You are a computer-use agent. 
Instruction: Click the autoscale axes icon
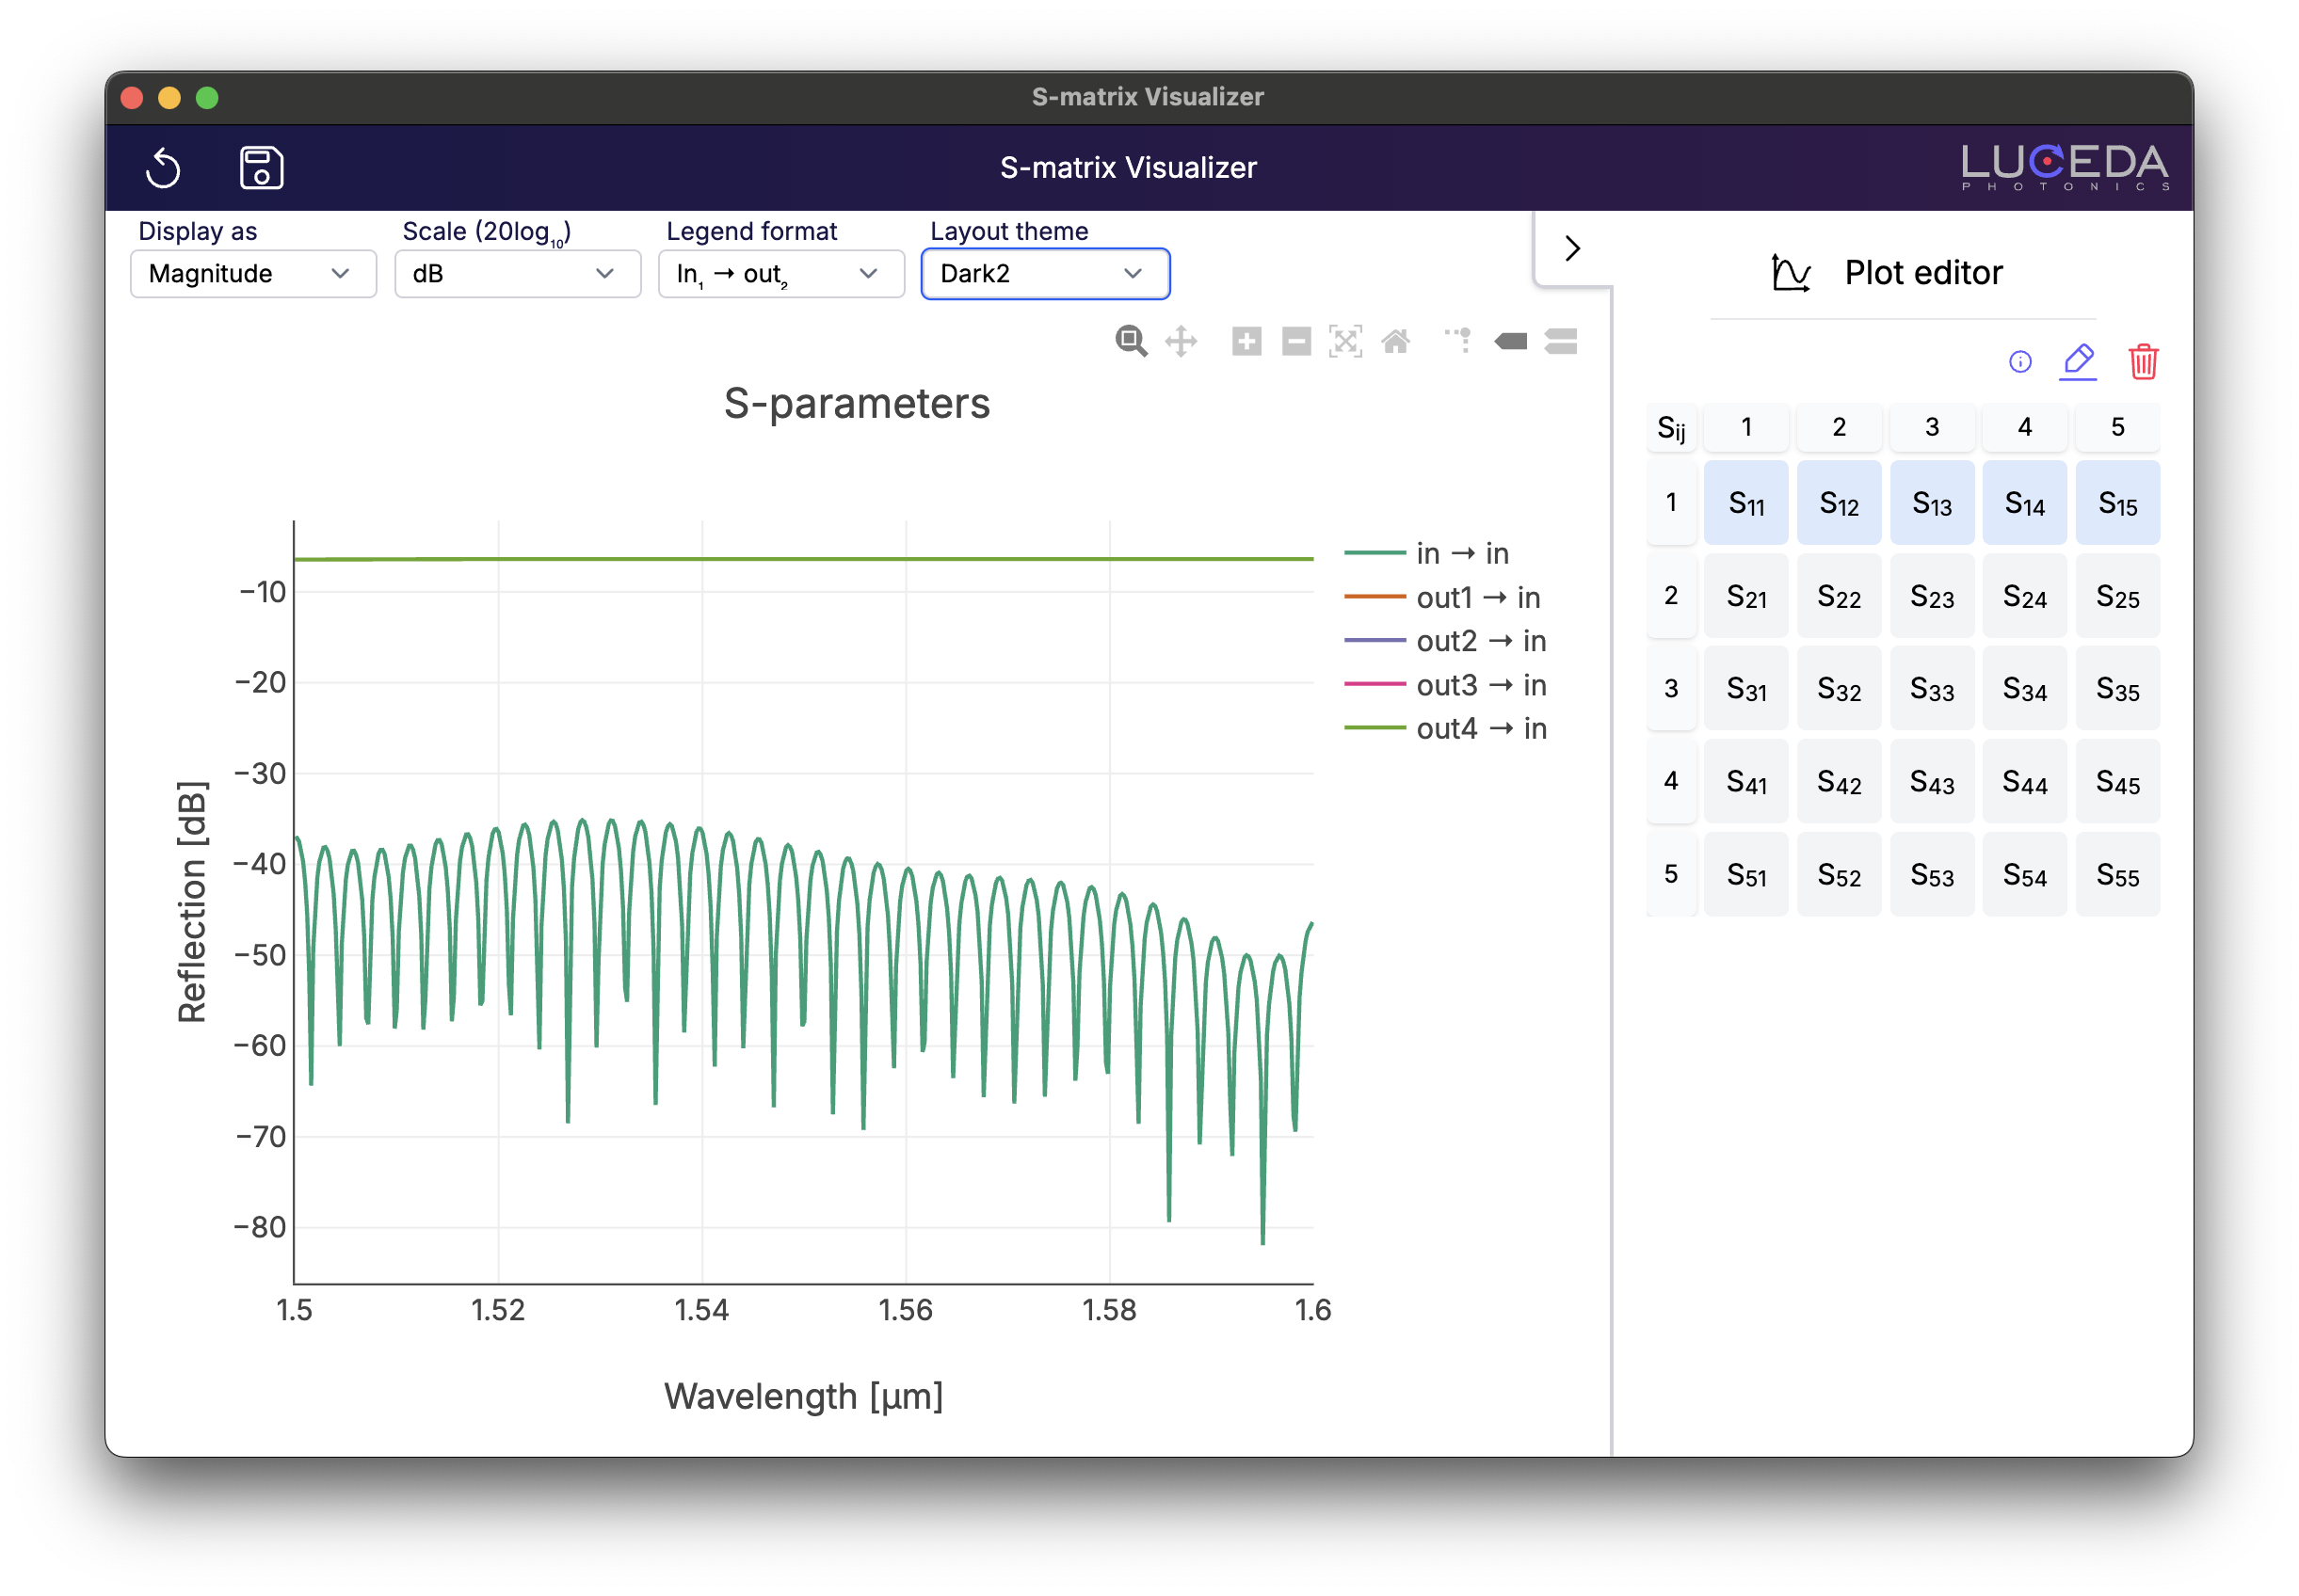(1345, 341)
